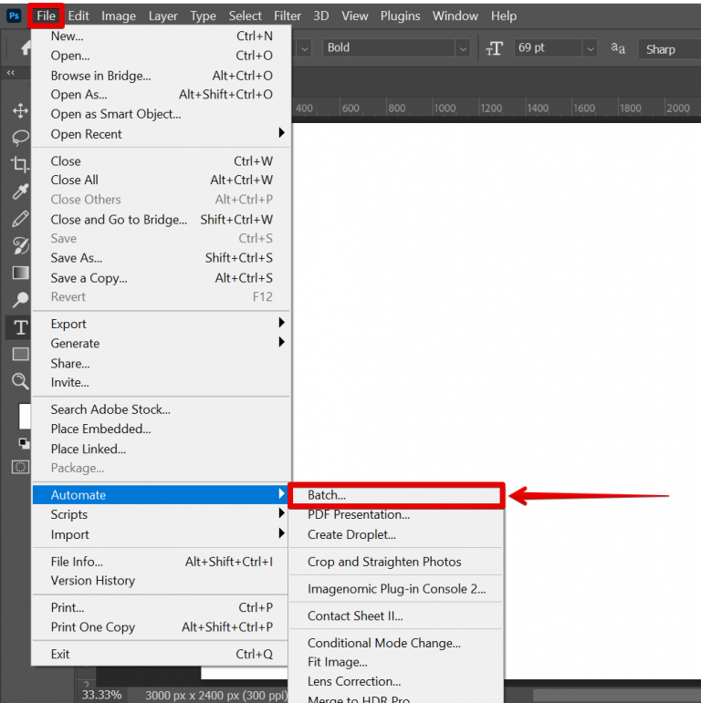Screen dimensions: 701x703
Task: Click Place Embedded... menu entry
Action: tap(100, 429)
